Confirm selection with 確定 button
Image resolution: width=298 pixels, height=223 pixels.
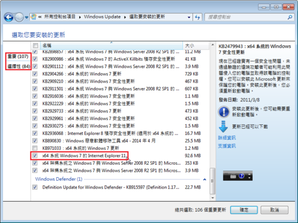244,210
